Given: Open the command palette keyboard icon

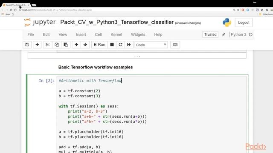Looking at the screenshot, I should click(175, 45).
